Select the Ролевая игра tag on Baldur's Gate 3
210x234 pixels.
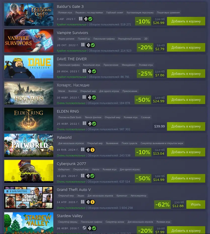click(x=65, y=13)
